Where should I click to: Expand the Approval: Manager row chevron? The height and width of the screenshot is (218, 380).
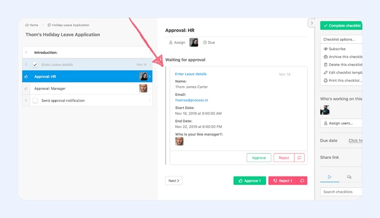[150, 88]
